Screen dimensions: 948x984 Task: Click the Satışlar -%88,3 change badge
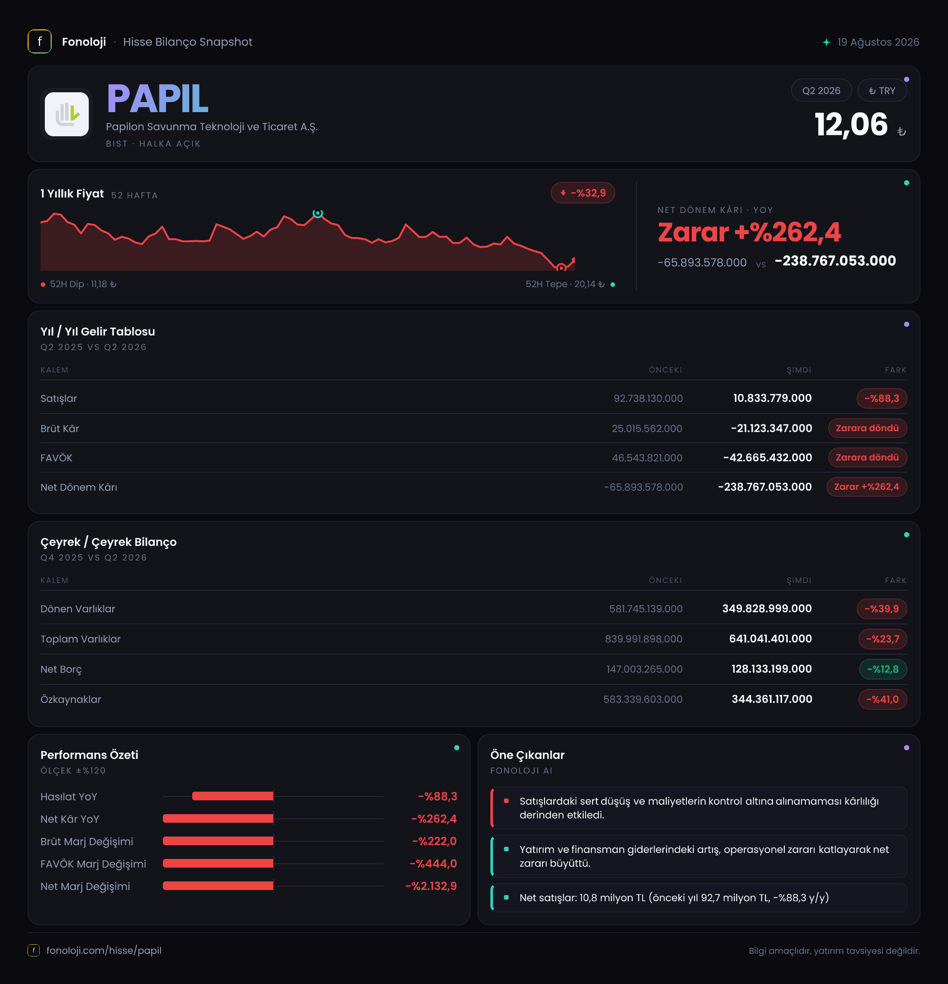pos(882,398)
